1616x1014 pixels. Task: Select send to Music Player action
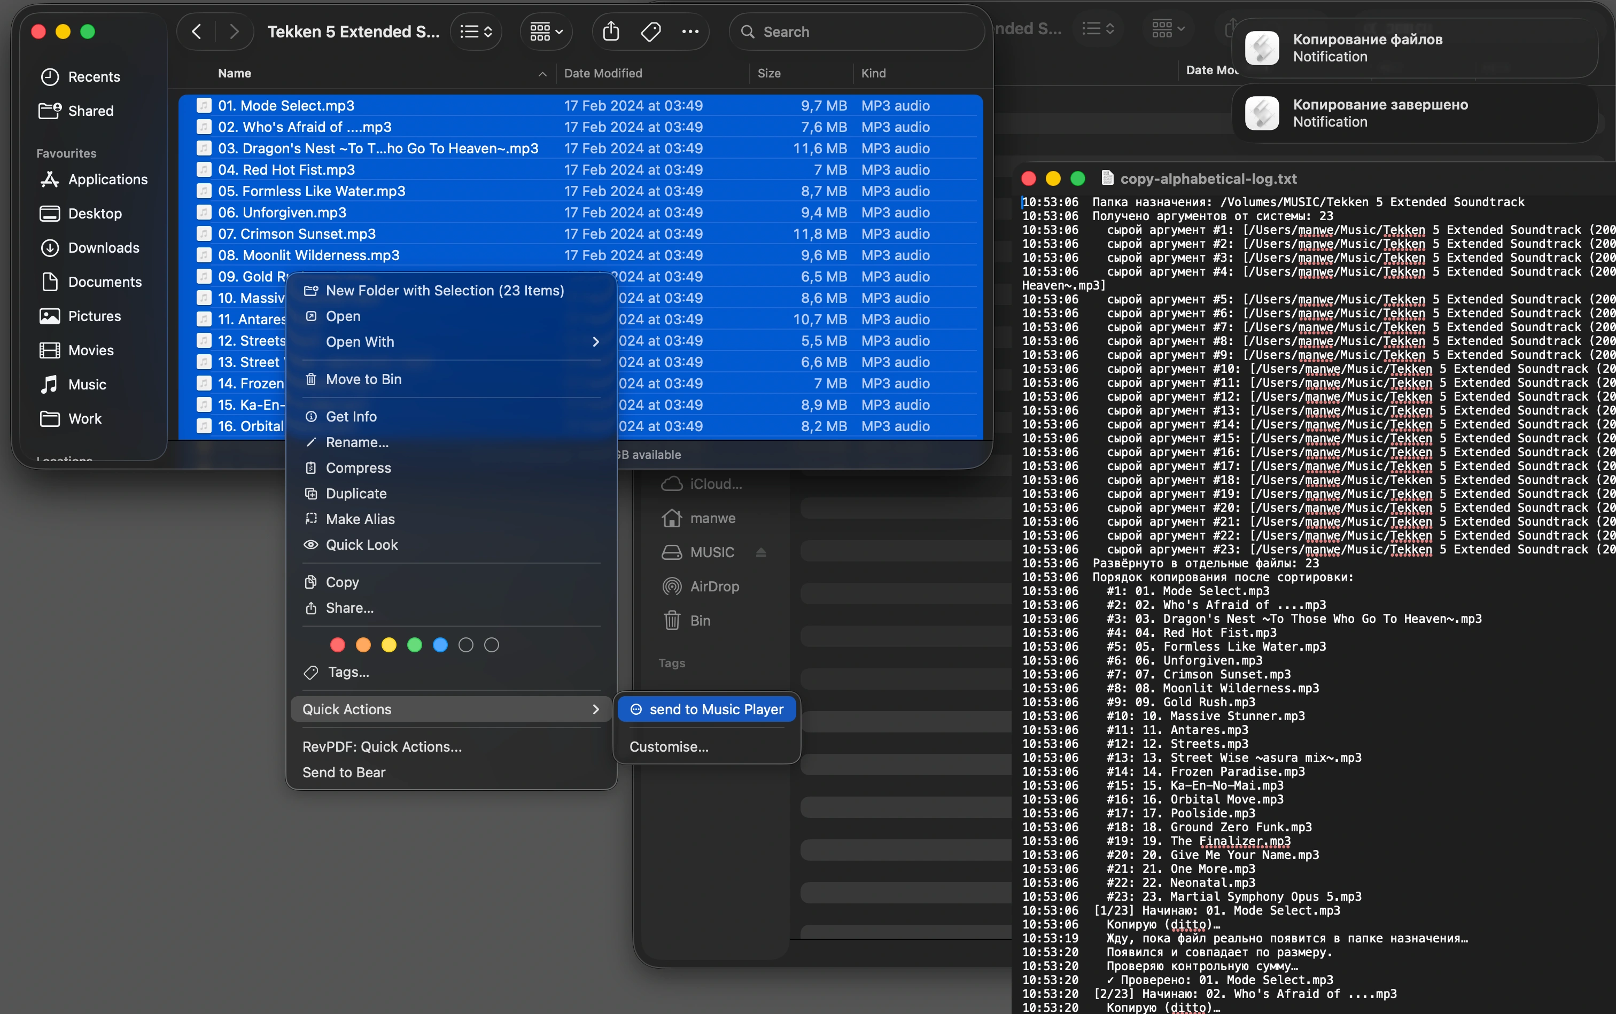pos(706,709)
